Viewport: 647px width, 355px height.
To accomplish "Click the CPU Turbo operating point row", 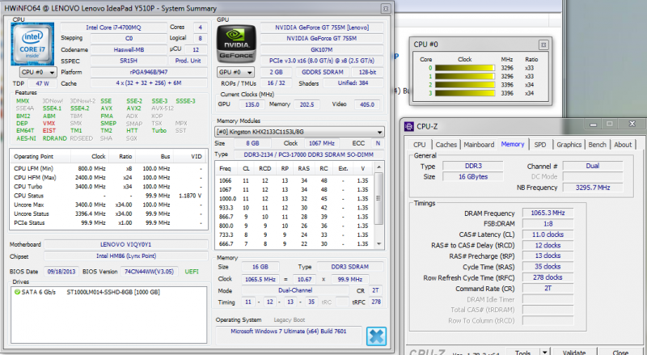I will [108, 187].
